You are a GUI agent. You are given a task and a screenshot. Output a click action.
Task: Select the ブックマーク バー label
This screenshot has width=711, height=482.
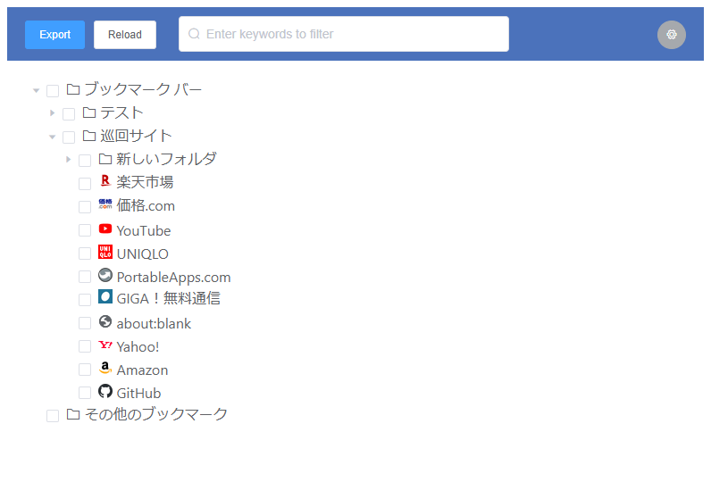point(143,89)
